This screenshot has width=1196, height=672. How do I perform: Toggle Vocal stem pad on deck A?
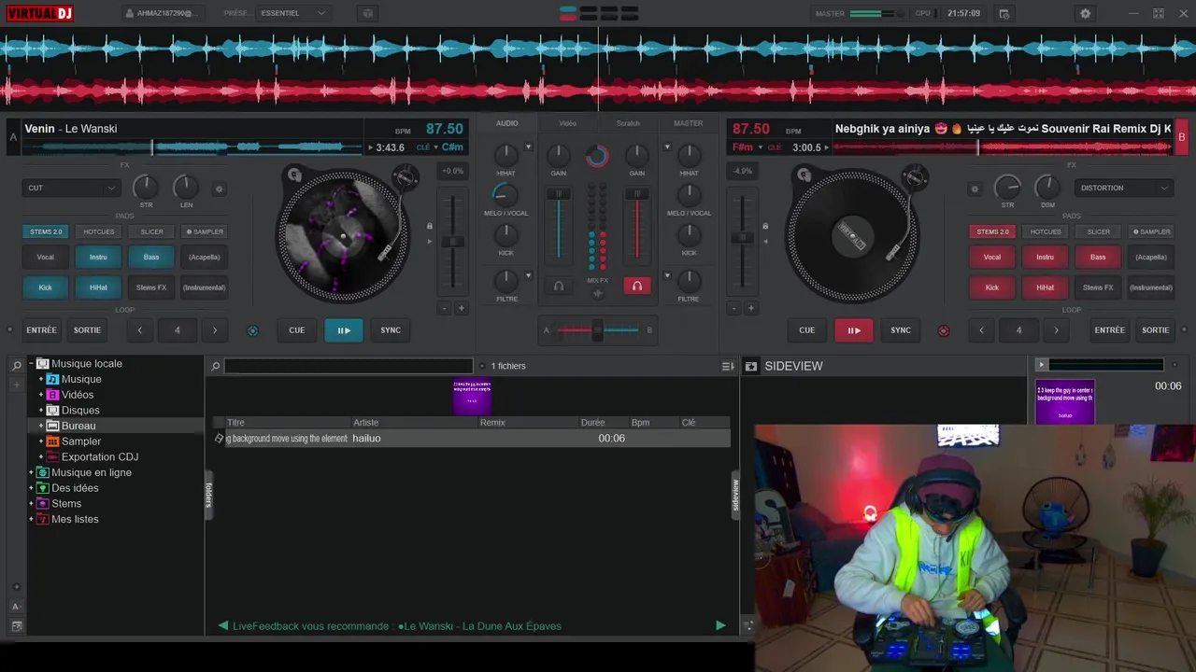pos(45,257)
